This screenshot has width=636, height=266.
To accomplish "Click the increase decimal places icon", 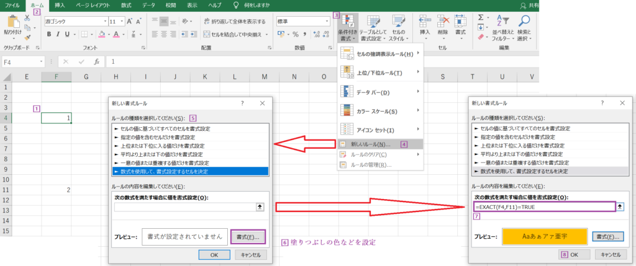I will (317, 35).
